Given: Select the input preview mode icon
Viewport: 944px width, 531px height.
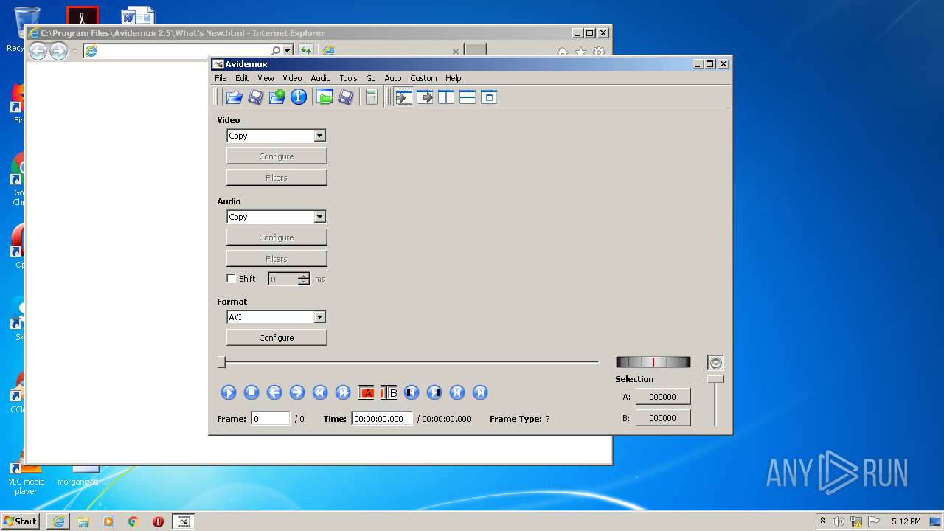Looking at the screenshot, I should coord(403,97).
